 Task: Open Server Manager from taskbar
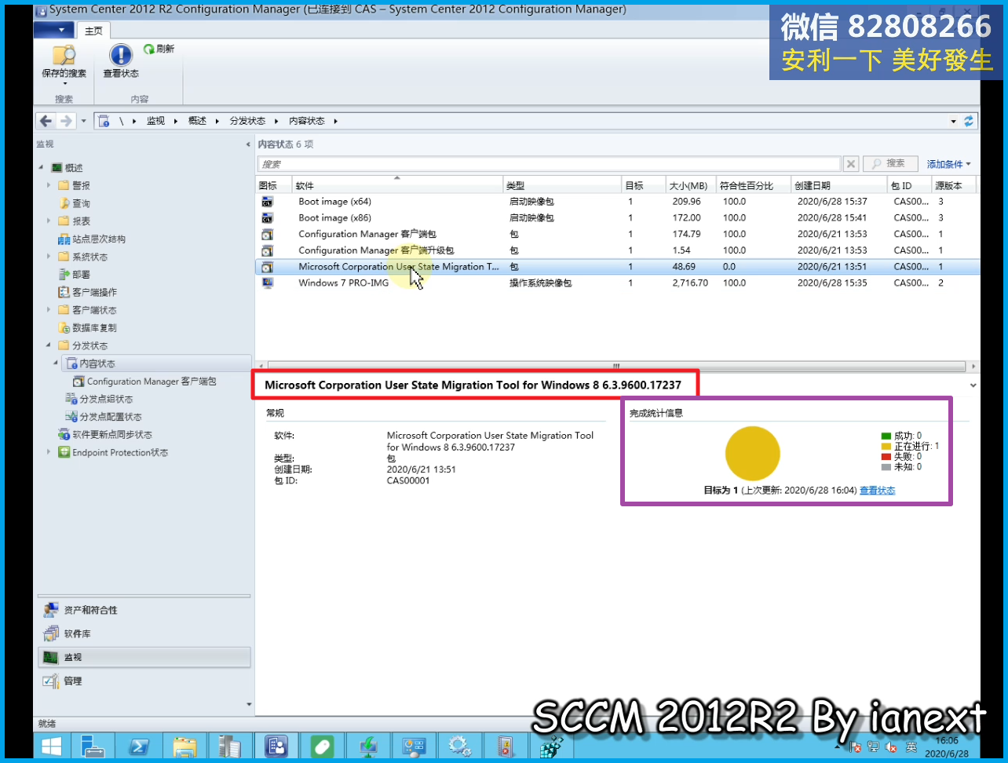(x=93, y=746)
